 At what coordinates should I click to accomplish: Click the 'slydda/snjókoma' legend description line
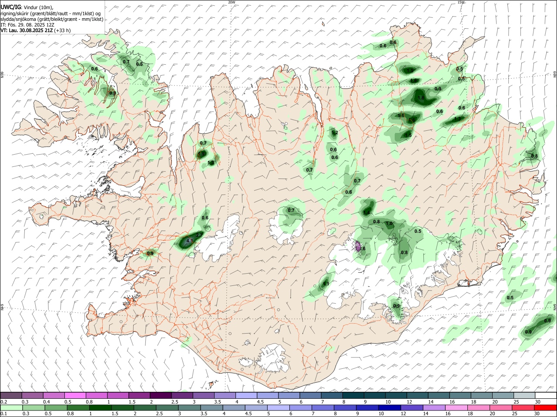coord(52,19)
